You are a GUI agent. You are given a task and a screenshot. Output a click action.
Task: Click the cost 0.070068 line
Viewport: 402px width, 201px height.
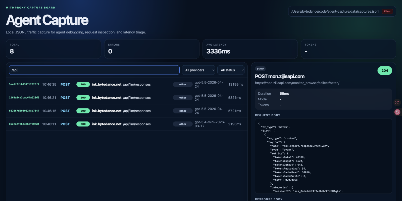285,180
